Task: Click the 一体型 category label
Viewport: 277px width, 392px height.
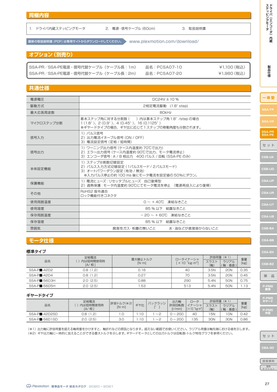Action: tap(268, 98)
